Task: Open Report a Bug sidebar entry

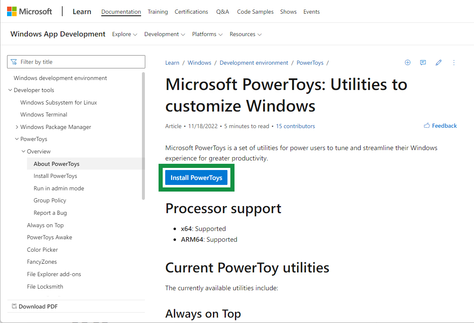Action: (50, 213)
